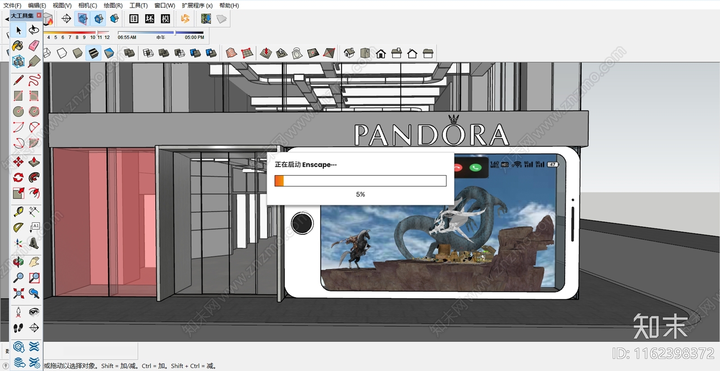Select the Move tool with red arrows
The height and width of the screenshot is (371, 720).
18,162
